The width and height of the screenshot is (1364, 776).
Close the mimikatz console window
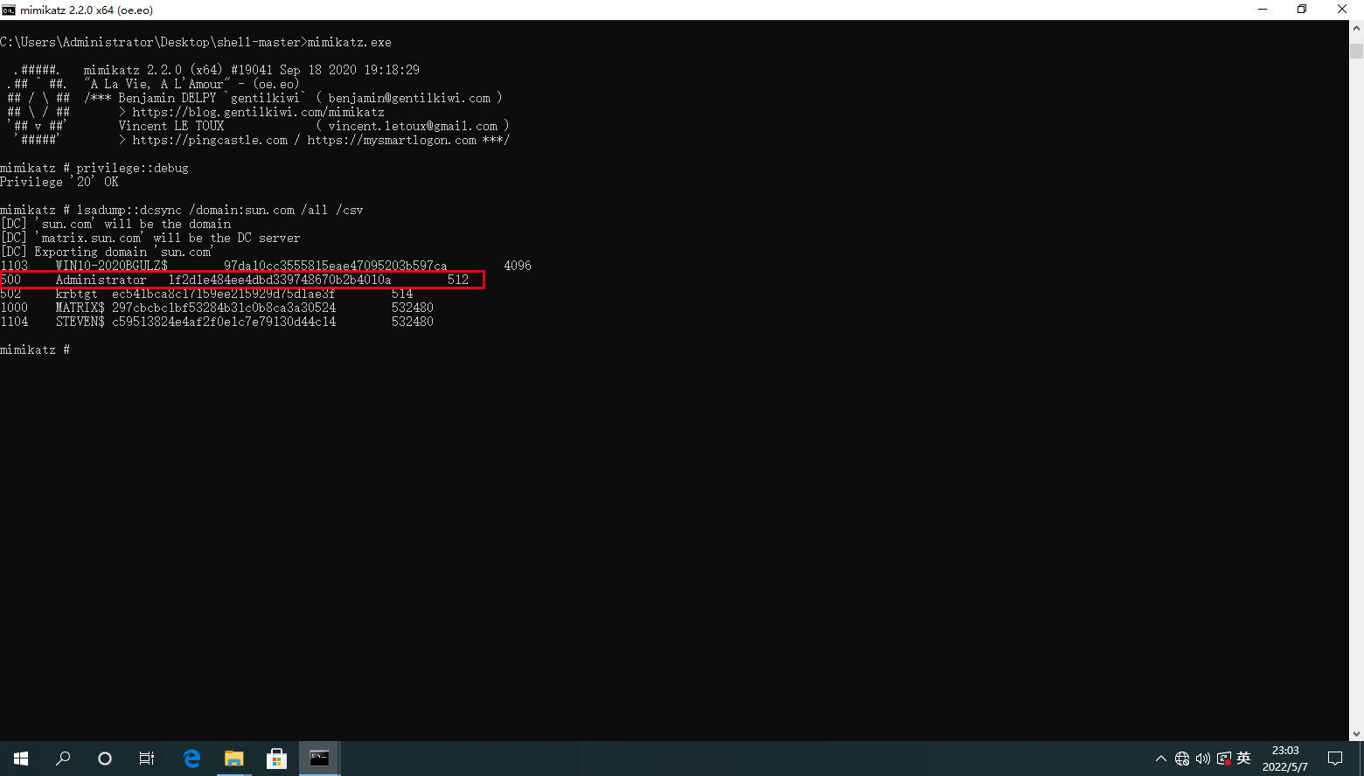[1342, 10]
